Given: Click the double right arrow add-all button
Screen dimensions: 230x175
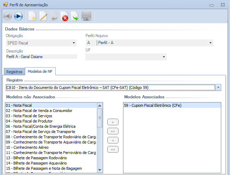Looking at the screenshot, I should click(x=113, y=131).
